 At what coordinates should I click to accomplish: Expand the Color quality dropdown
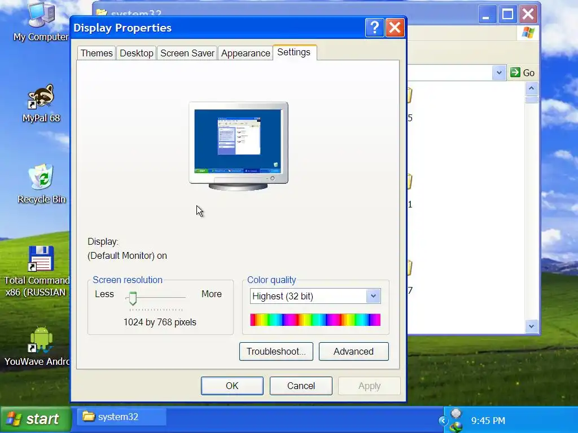click(373, 296)
